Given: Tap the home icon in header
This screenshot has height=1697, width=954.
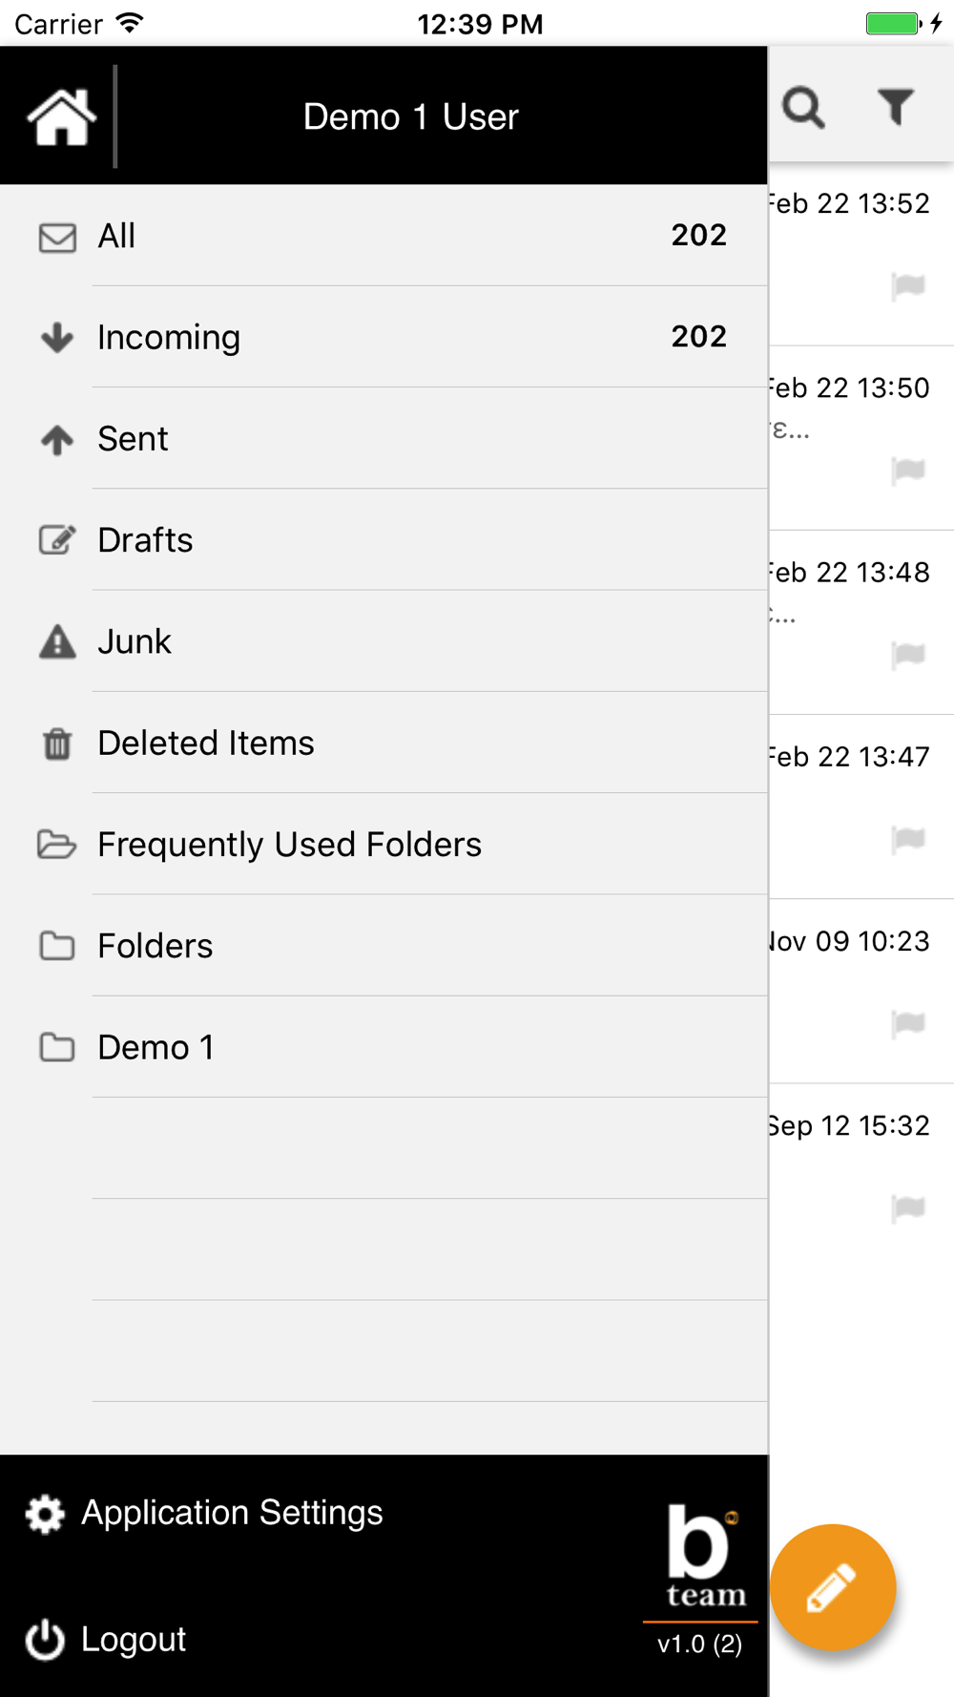Looking at the screenshot, I should click(x=62, y=116).
